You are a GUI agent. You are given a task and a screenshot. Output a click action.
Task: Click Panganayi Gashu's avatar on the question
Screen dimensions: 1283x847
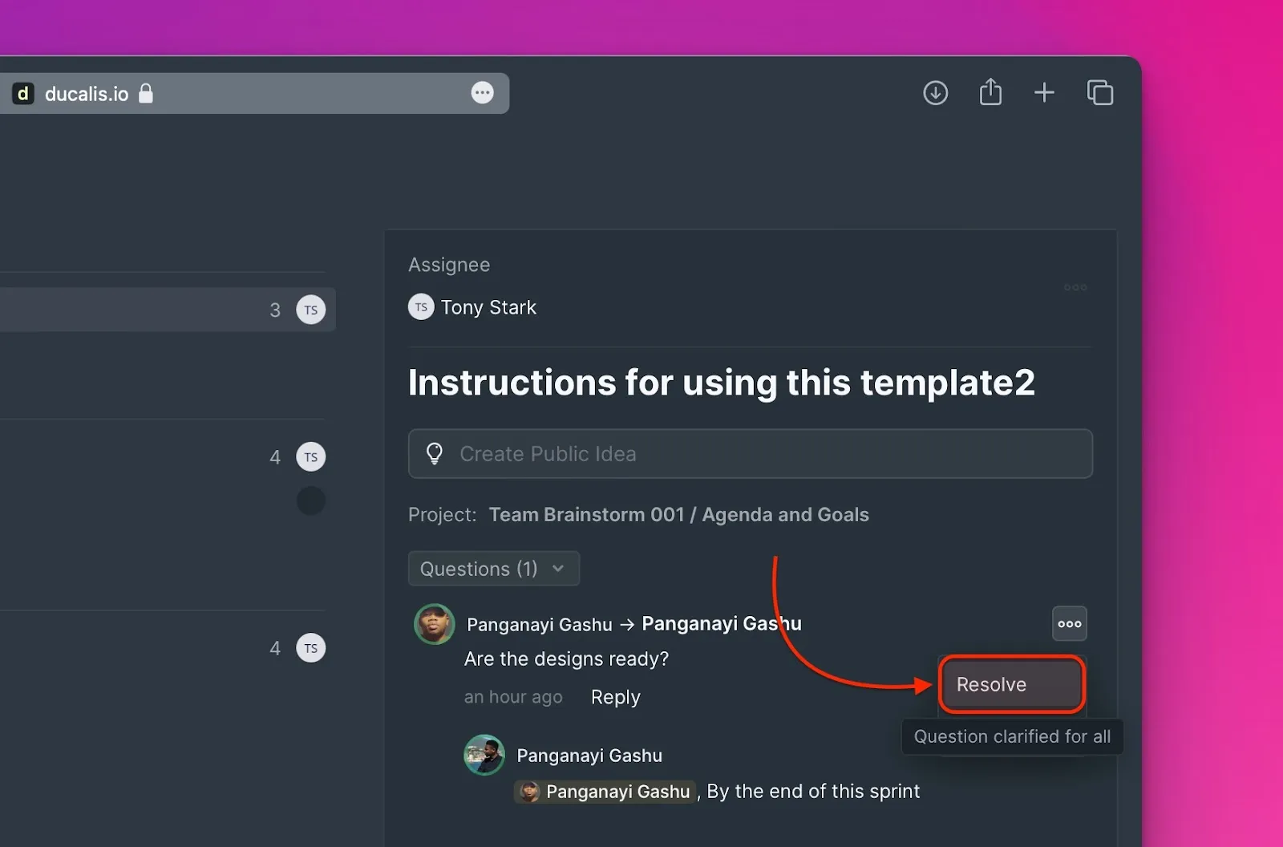click(435, 624)
